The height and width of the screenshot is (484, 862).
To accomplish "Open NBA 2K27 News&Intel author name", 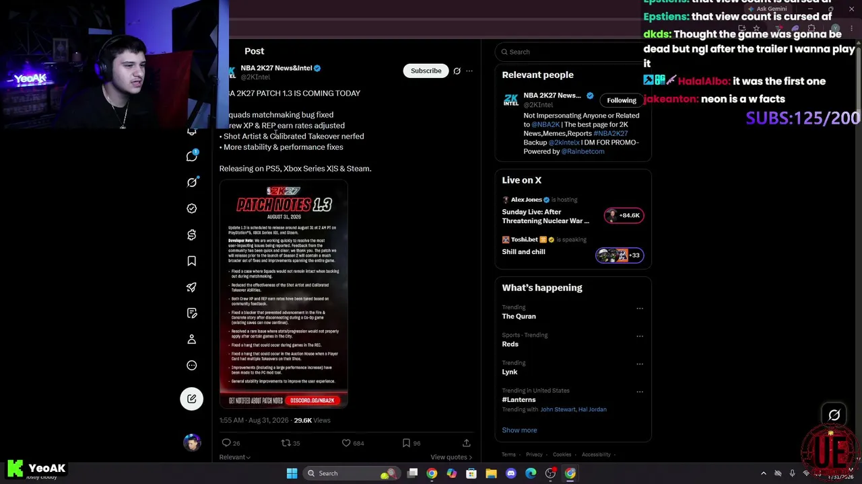I will (276, 68).
